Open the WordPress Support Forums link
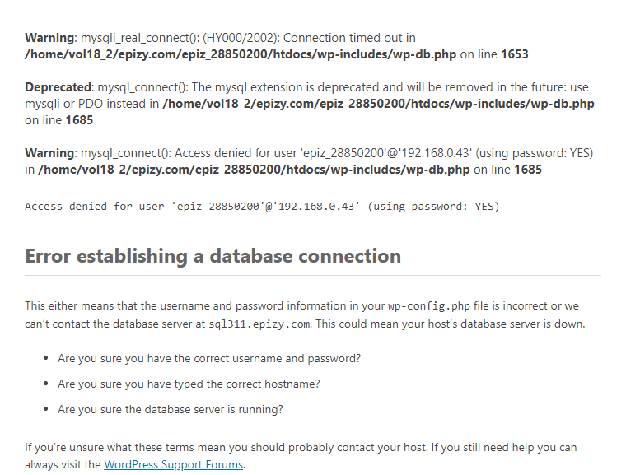Viewport: 626px width, 475px height. (173, 464)
